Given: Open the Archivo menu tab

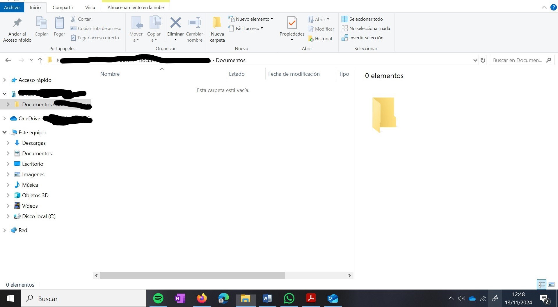Looking at the screenshot, I should coord(12,7).
